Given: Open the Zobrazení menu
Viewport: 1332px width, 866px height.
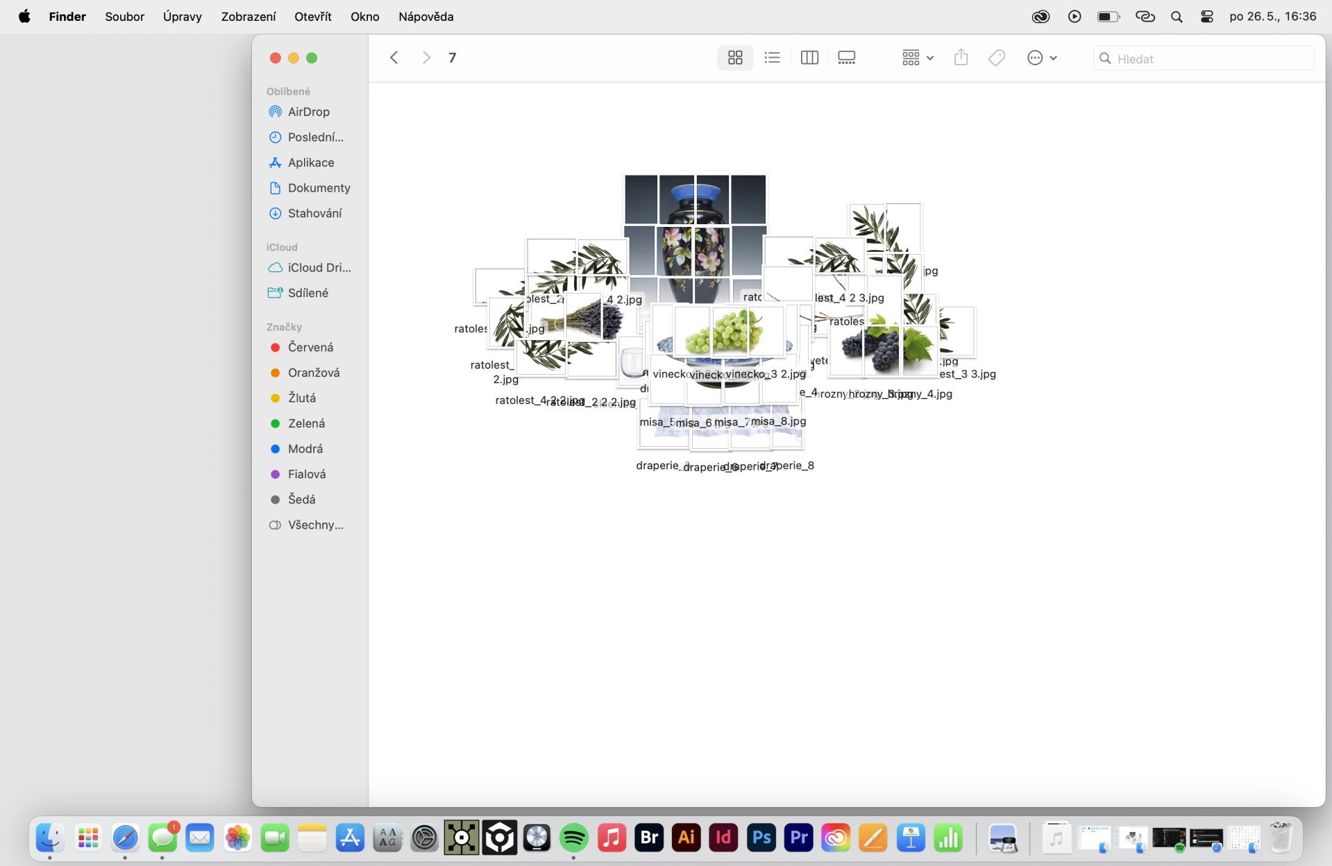Looking at the screenshot, I should (x=248, y=17).
